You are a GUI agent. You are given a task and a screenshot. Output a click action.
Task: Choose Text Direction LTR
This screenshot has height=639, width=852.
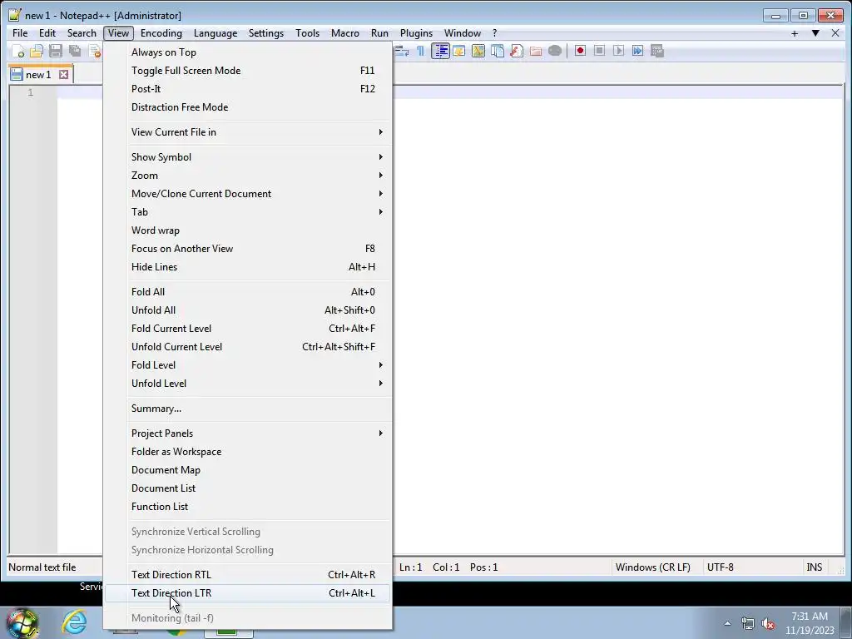(x=247, y=593)
